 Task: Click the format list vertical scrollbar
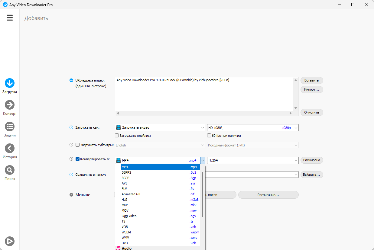(x=203, y=194)
